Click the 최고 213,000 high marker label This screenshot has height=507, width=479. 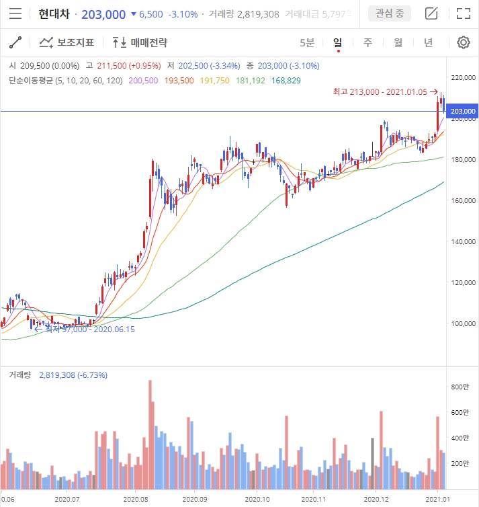pos(385,92)
